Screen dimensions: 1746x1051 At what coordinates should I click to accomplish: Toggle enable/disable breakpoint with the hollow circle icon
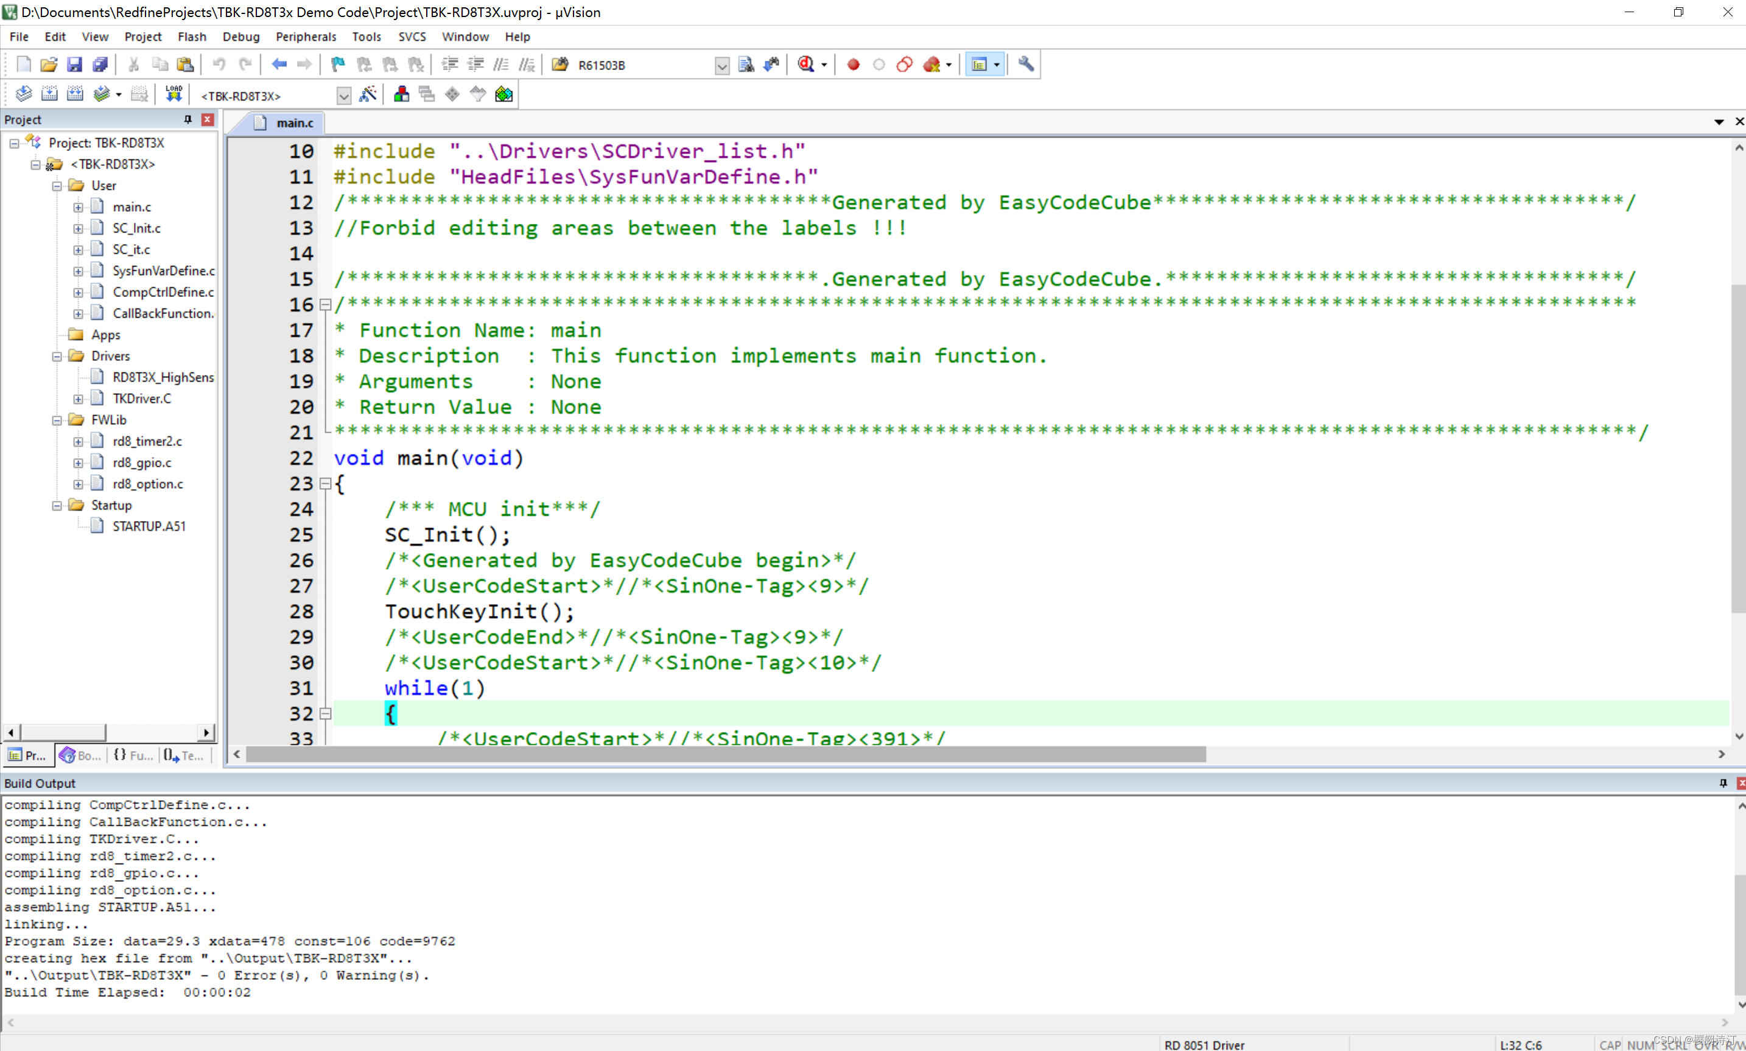(x=879, y=65)
